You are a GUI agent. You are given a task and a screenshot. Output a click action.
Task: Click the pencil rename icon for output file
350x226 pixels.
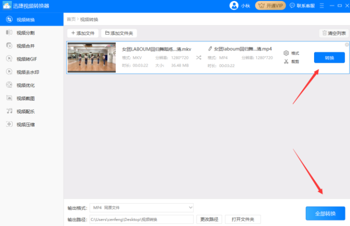point(210,49)
